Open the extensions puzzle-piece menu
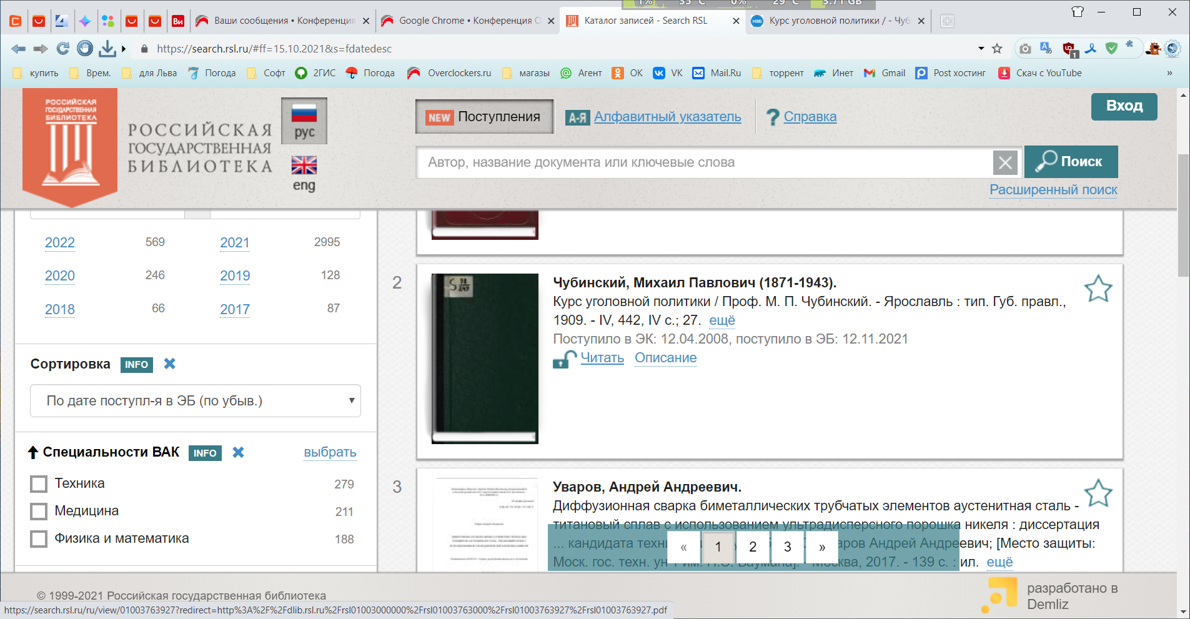This screenshot has height=619, width=1190. (1129, 44)
